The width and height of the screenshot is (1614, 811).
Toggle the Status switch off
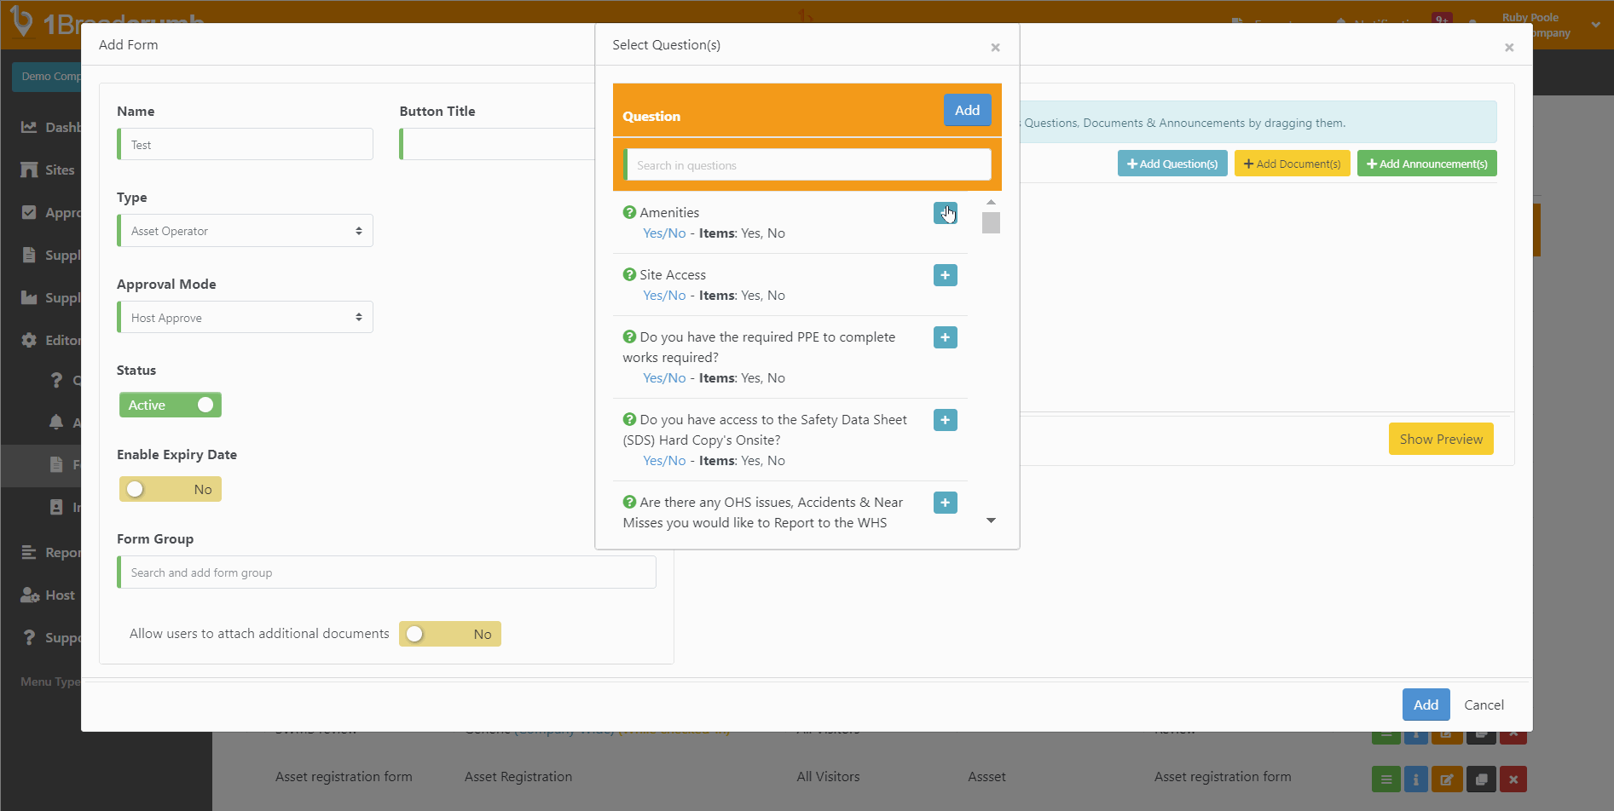click(x=170, y=405)
